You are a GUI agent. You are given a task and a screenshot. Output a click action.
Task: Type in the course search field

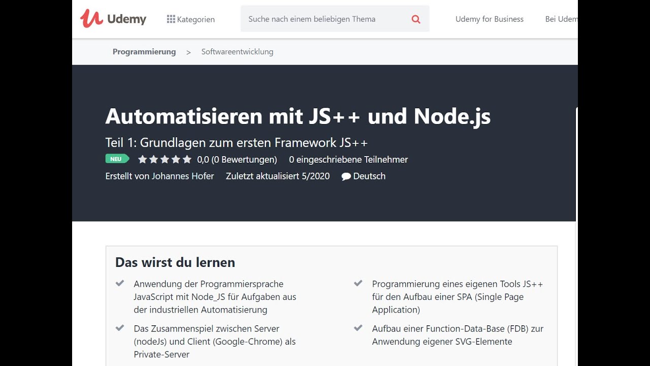tap(325, 19)
